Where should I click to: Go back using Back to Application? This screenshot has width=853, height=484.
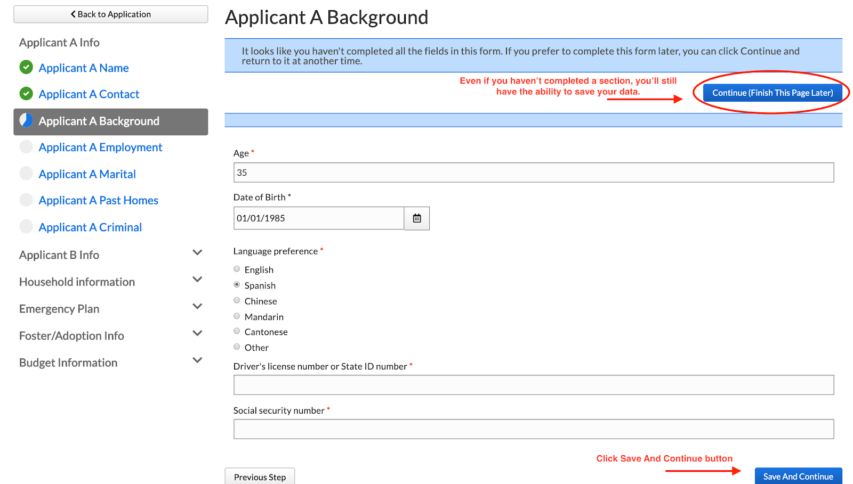tap(111, 14)
